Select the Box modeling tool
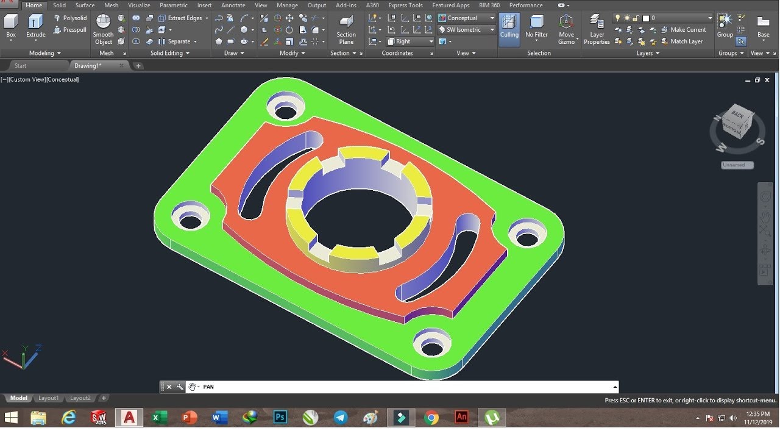This screenshot has height=439, width=780. [11, 27]
